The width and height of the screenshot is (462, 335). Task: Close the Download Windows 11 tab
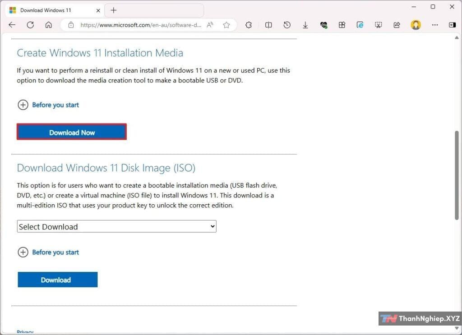click(x=98, y=11)
